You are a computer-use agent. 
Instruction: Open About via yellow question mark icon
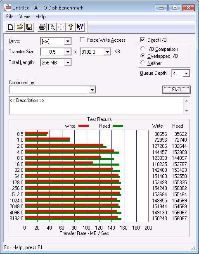point(71,27)
